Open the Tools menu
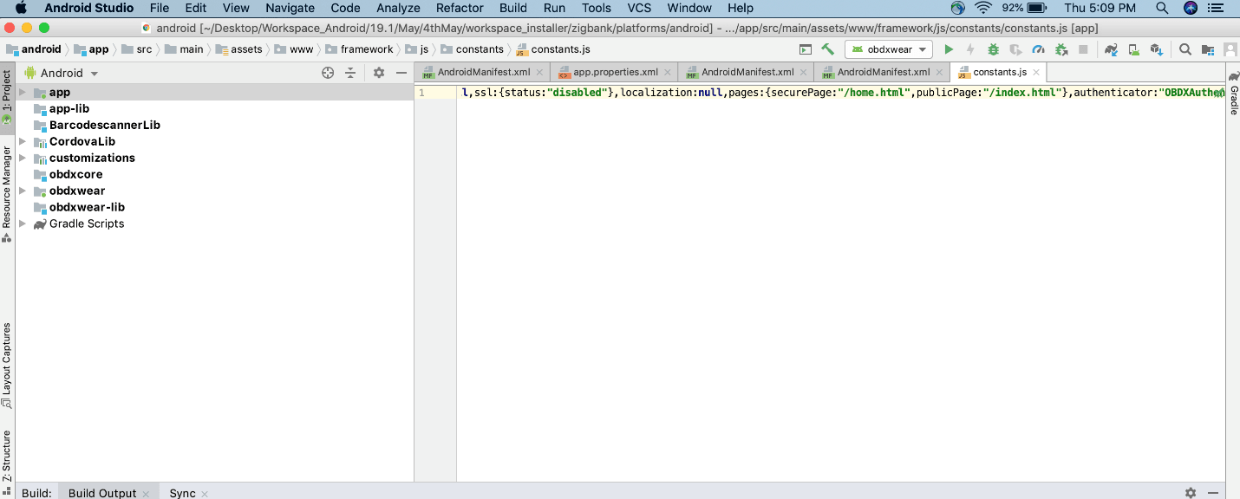 (597, 8)
